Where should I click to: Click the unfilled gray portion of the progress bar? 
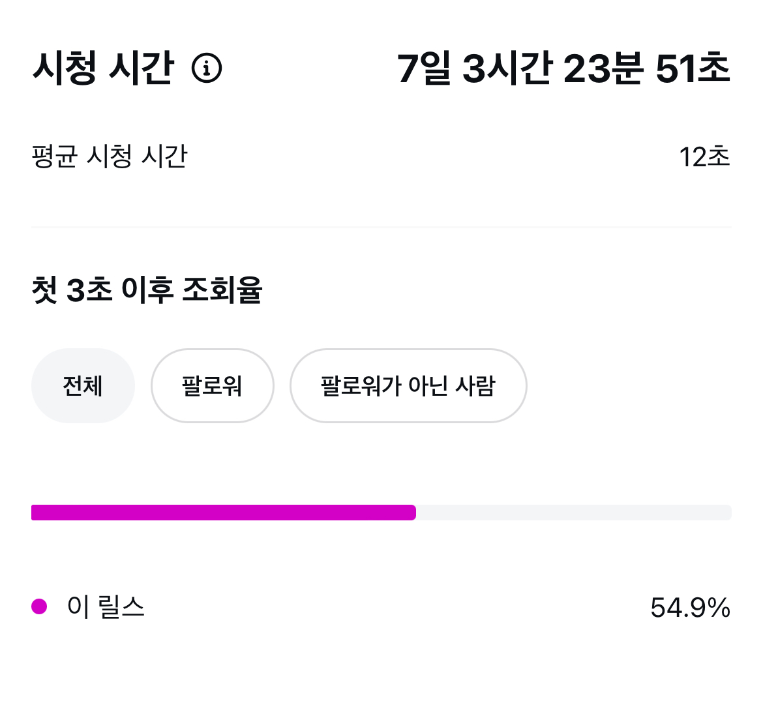(x=574, y=513)
